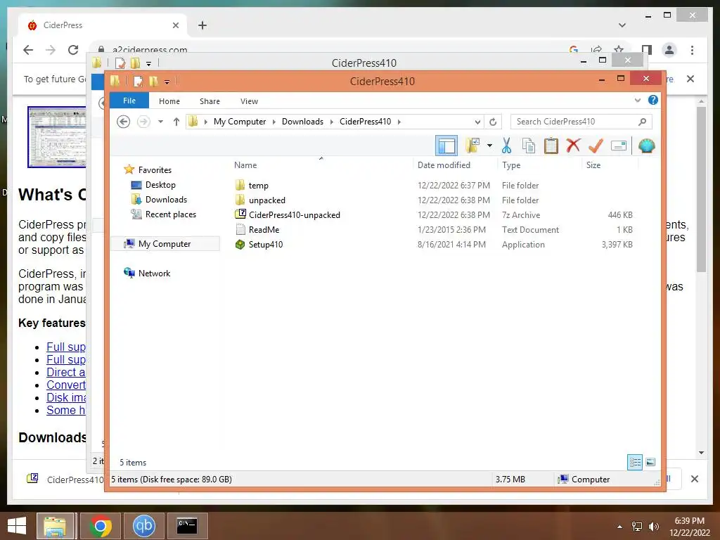Screen dimensions: 720x540
Task: Click the Cut scissors icon
Action: tap(506, 146)
